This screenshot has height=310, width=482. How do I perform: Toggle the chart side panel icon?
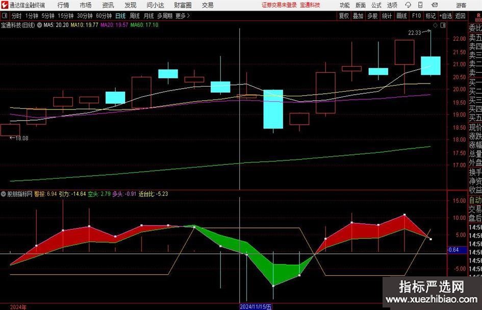coord(443,25)
